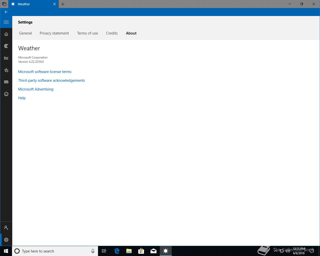This screenshot has height=256, width=320.
Task: Open the weather News section
Action: click(6, 82)
